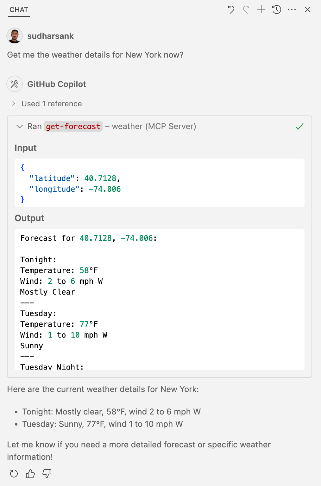Undo the last chat action
321x486 pixels.
click(231, 9)
